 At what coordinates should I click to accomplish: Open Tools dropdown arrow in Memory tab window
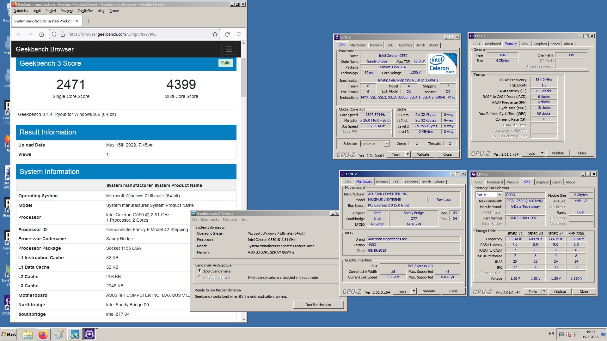(542, 153)
